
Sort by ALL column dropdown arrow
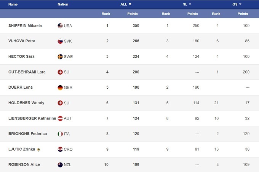tap(130, 4)
